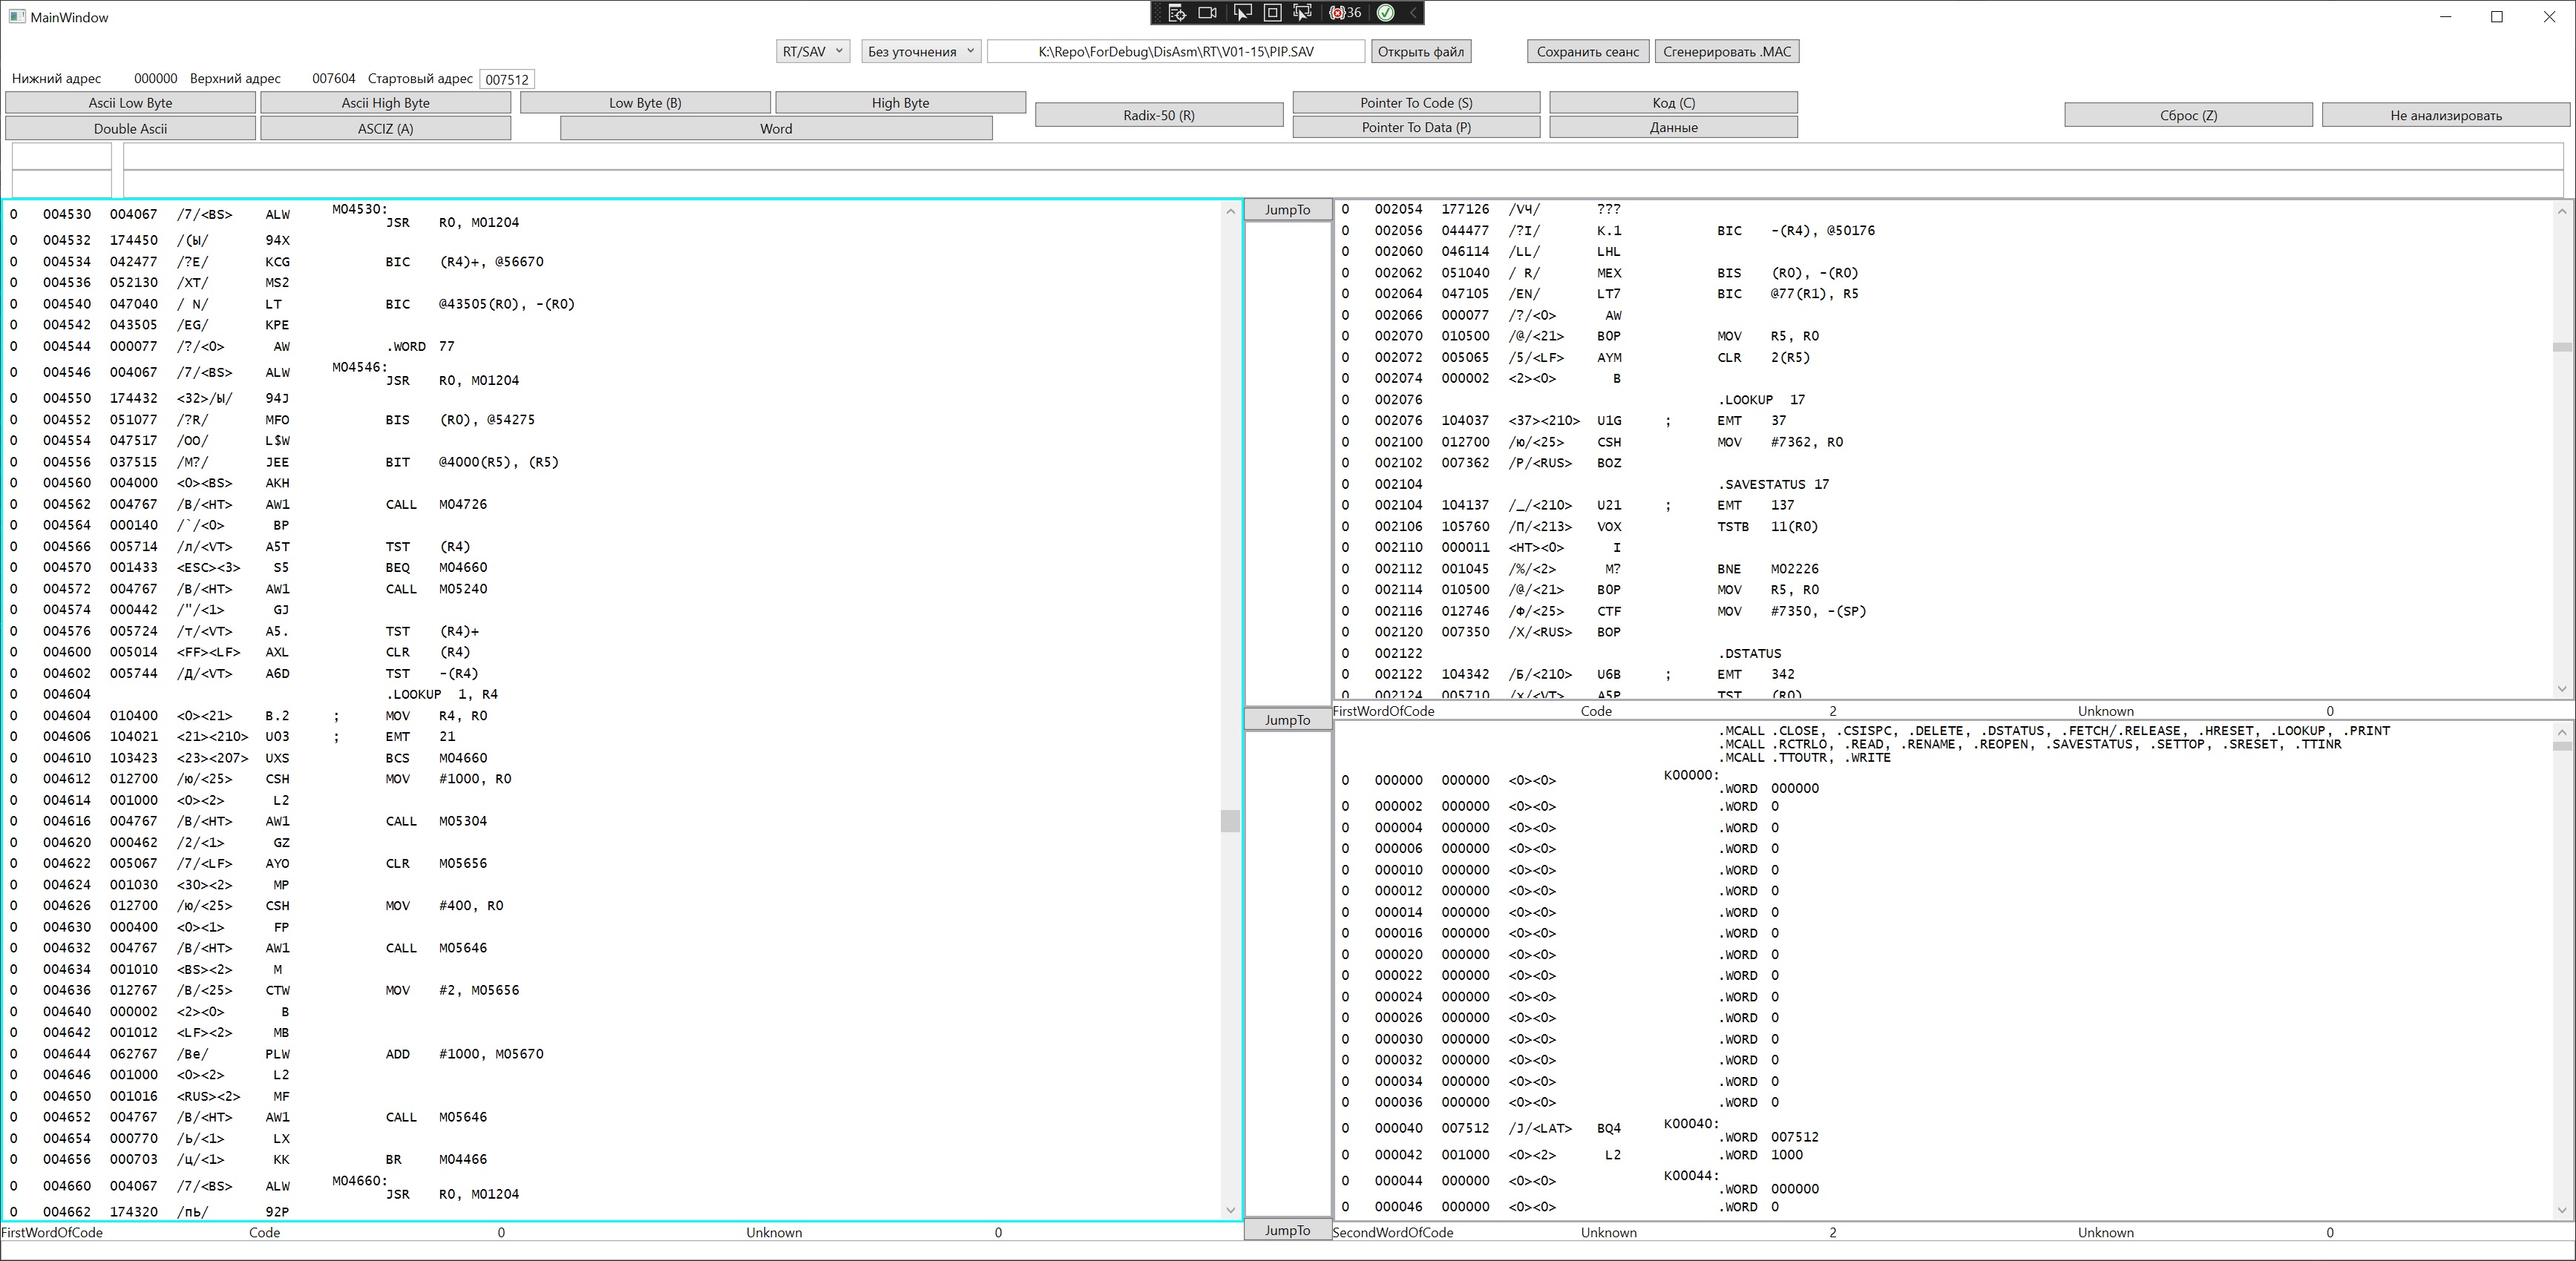Click the green checkmark Hot Reload icon
Screen dimensions: 2576x1261
pyautogui.click(x=1385, y=13)
